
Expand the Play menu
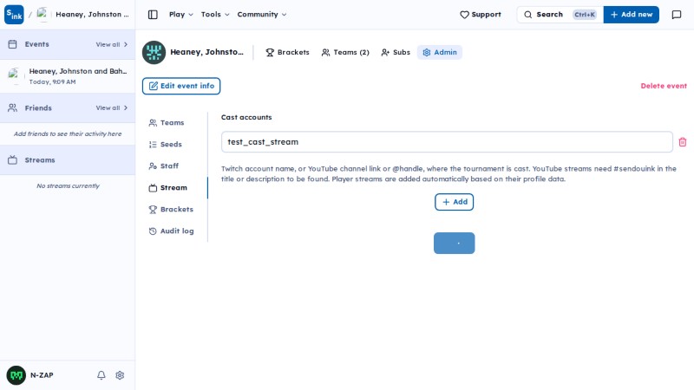click(x=181, y=15)
